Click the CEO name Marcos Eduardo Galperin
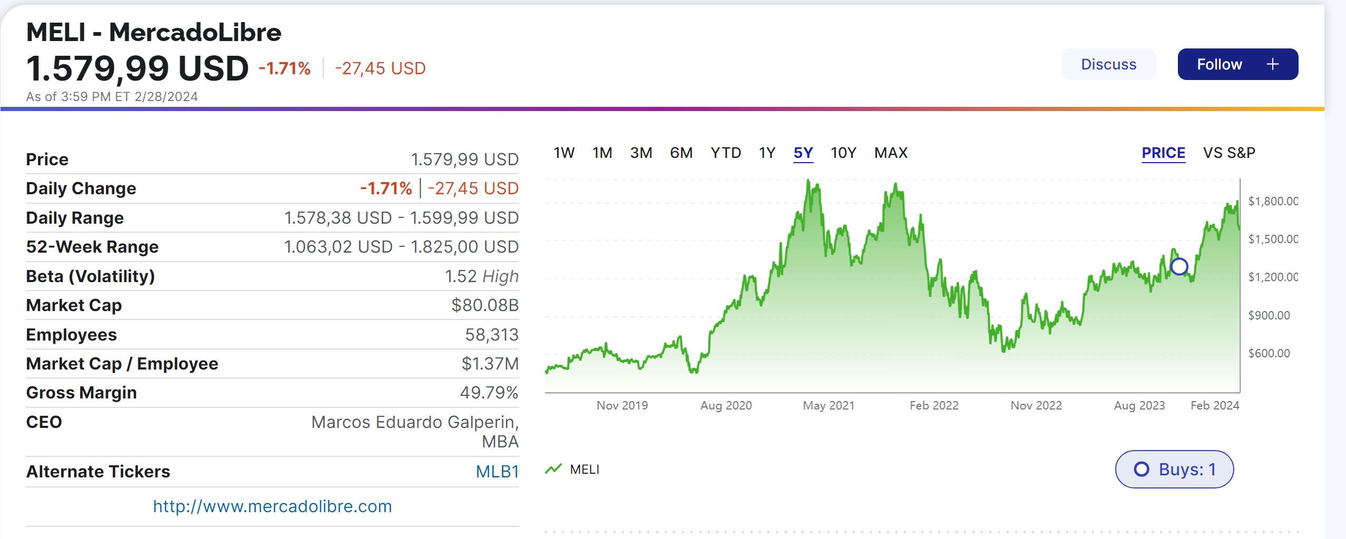 coord(415,432)
